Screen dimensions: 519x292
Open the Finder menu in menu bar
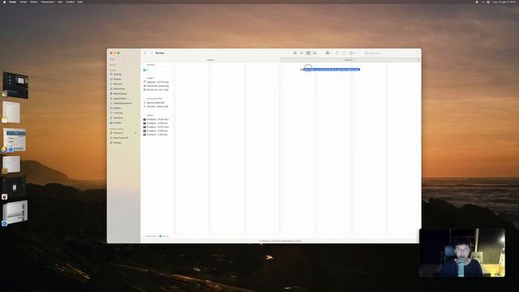pos(13,2)
